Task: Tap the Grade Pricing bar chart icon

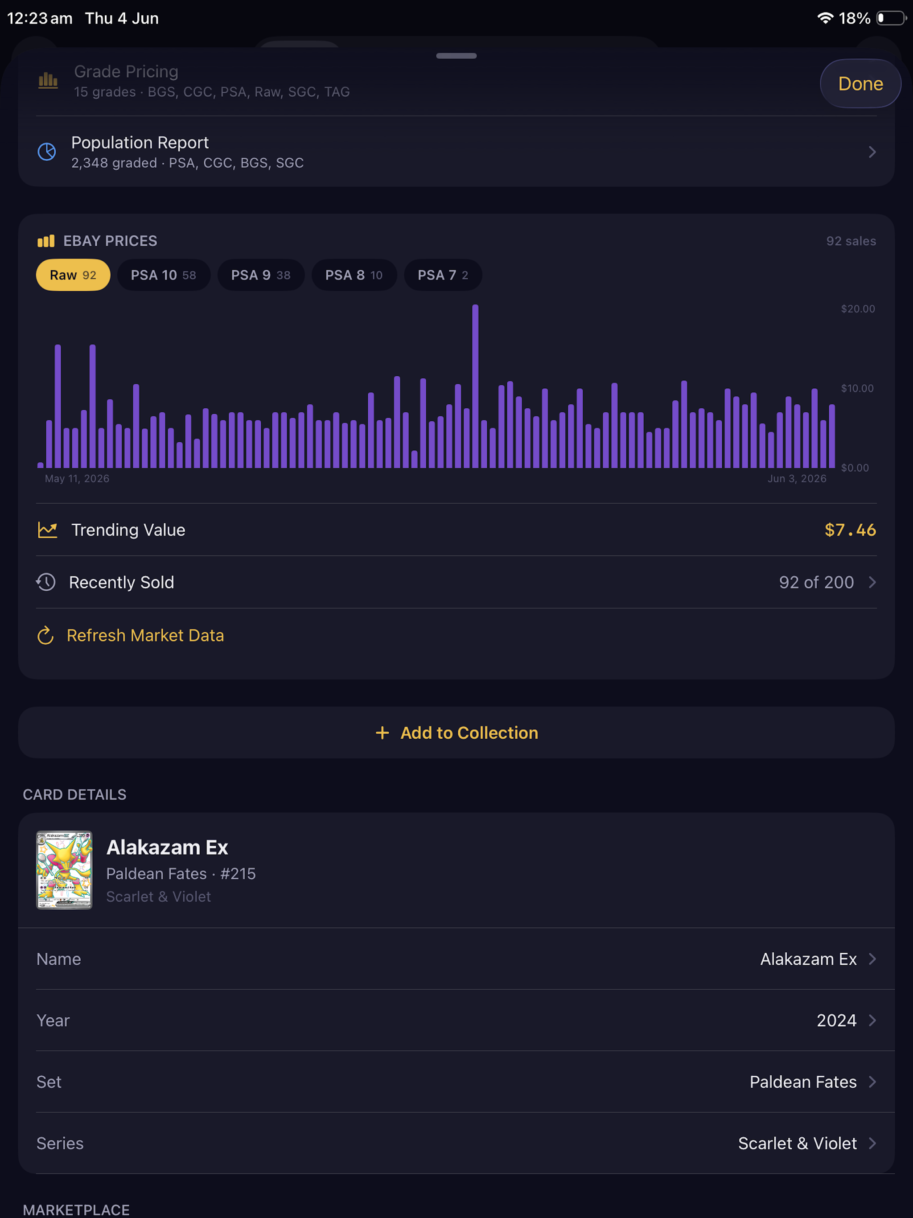Action: tap(48, 80)
